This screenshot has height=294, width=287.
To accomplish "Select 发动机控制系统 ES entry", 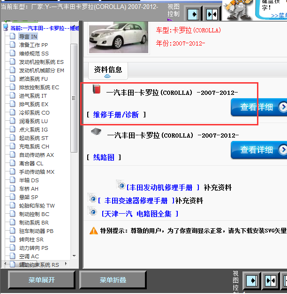I will [x=41, y=62].
